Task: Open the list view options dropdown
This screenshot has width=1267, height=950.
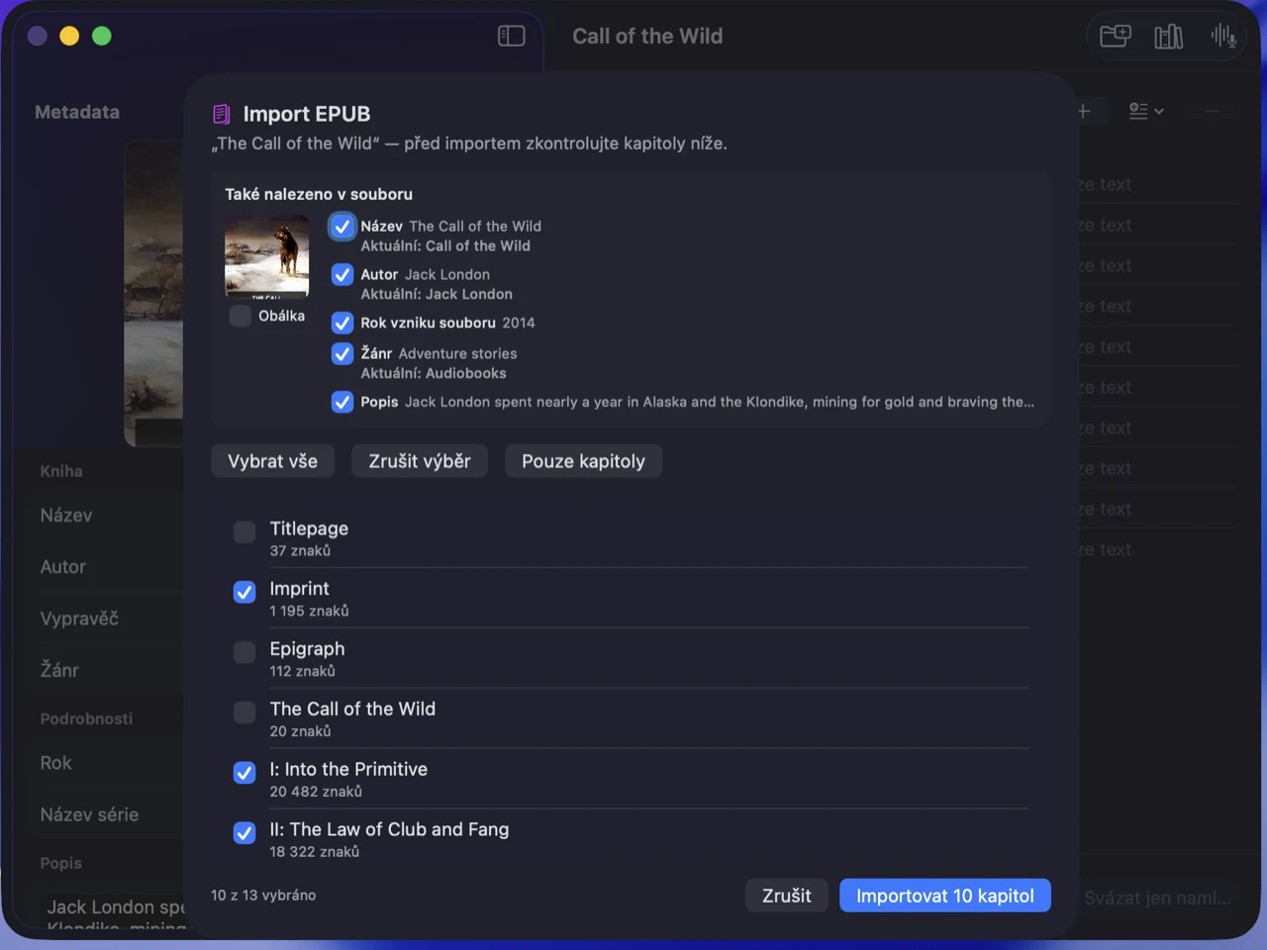Action: point(1146,111)
